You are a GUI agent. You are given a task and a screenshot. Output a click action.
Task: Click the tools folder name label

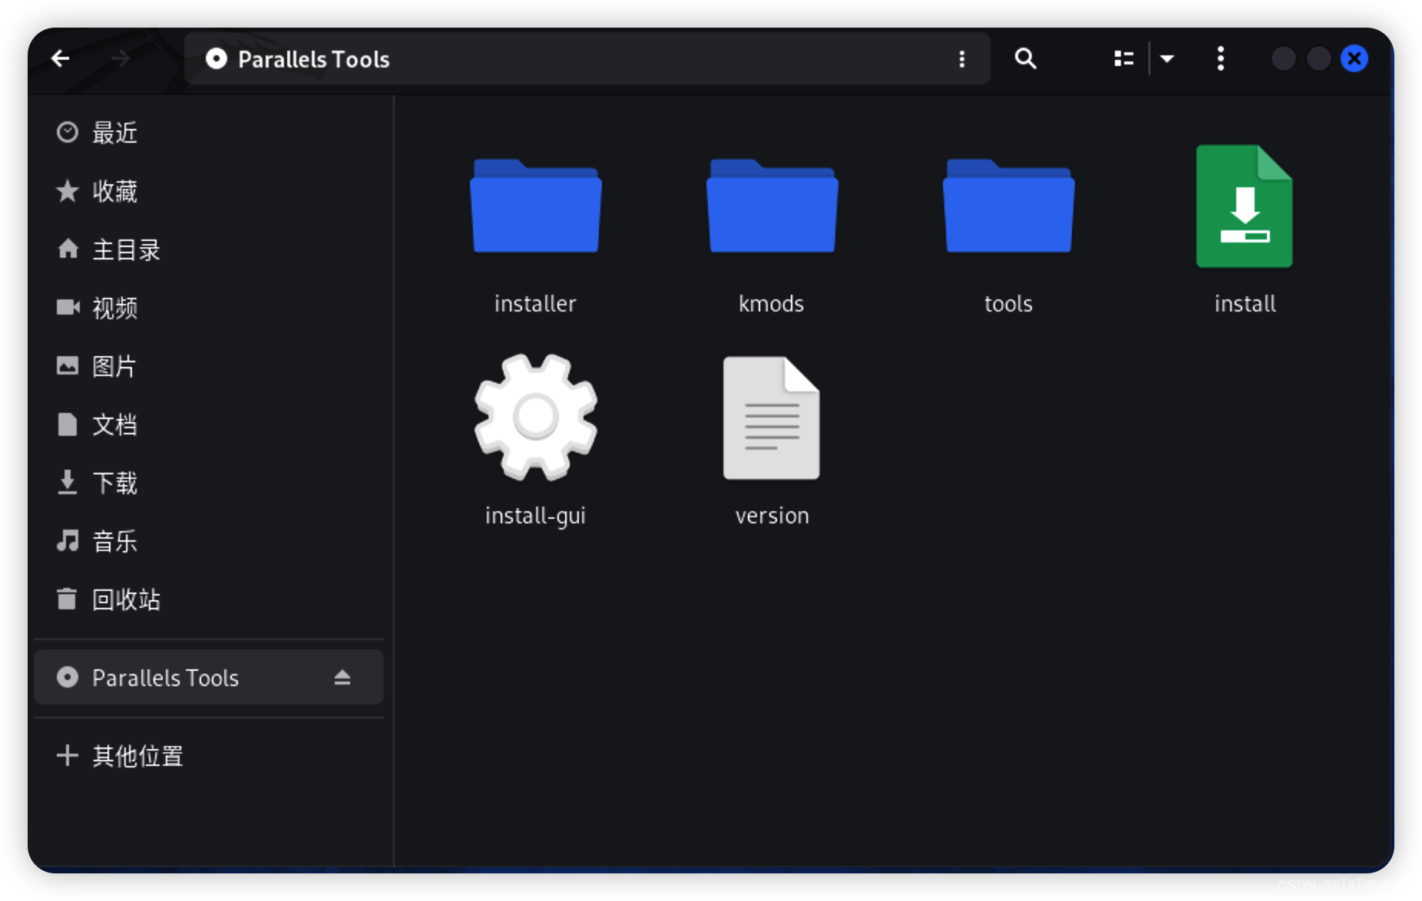(1008, 304)
